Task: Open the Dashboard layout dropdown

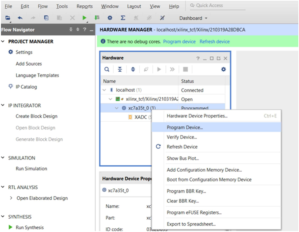Action: point(193,18)
